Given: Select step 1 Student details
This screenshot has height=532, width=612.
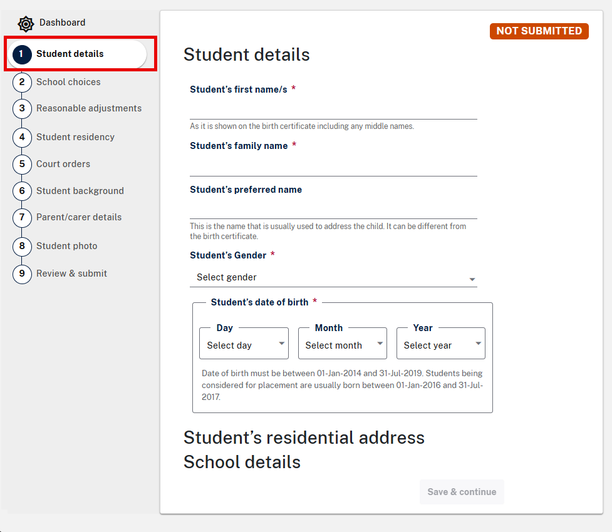Looking at the screenshot, I should coord(77,54).
